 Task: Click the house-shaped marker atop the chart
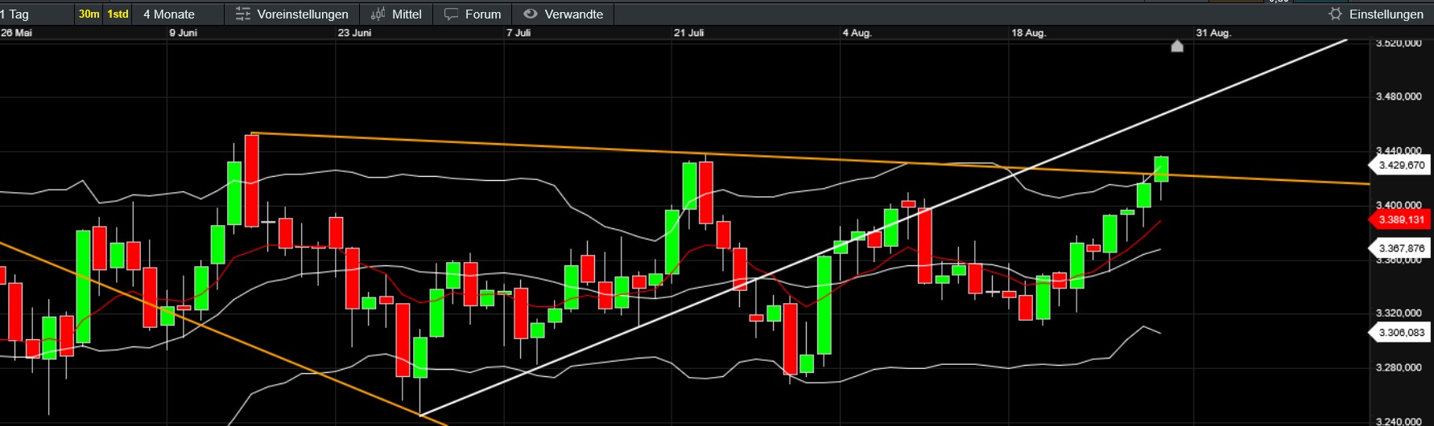tap(1177, 47)
